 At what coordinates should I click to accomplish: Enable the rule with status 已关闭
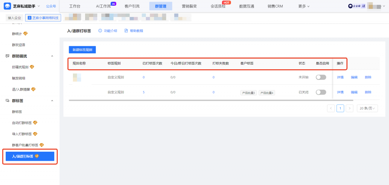click(321, 92)
